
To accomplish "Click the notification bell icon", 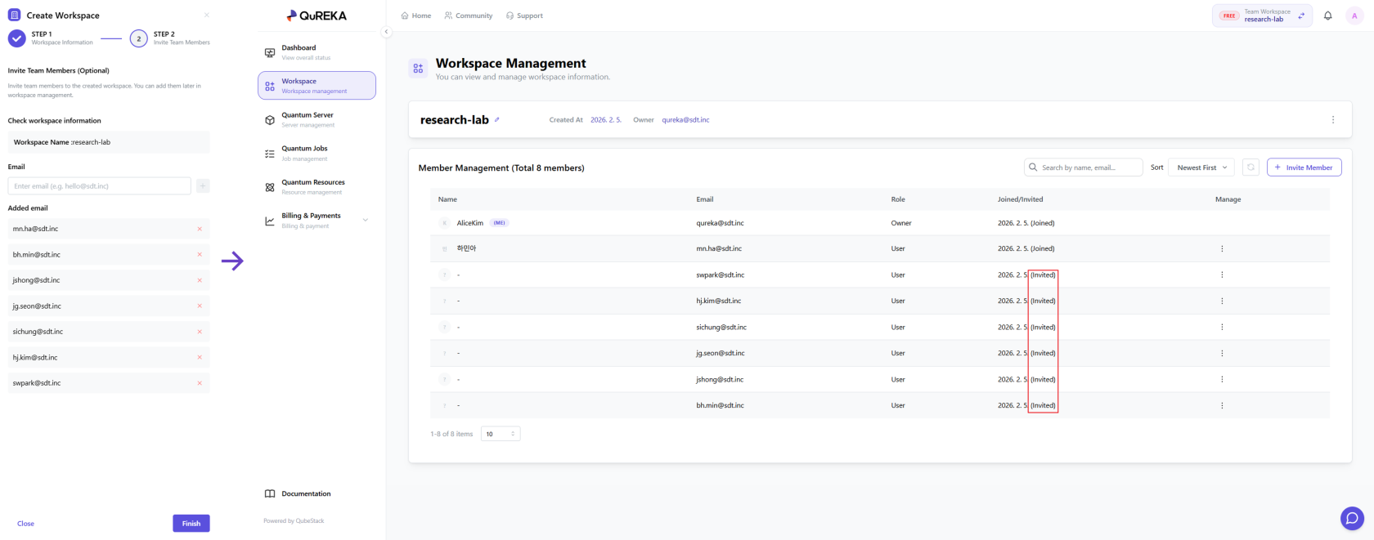I will [1327, 16].
